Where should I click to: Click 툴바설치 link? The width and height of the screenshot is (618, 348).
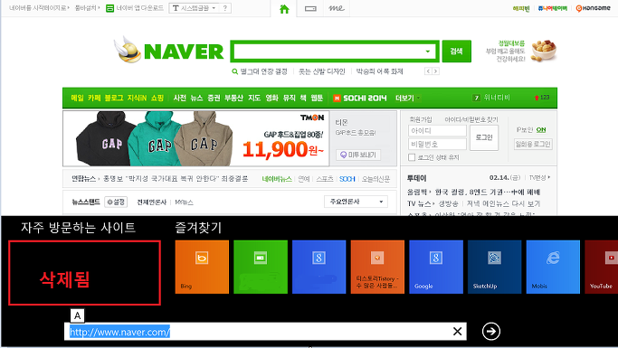[86, 8]
